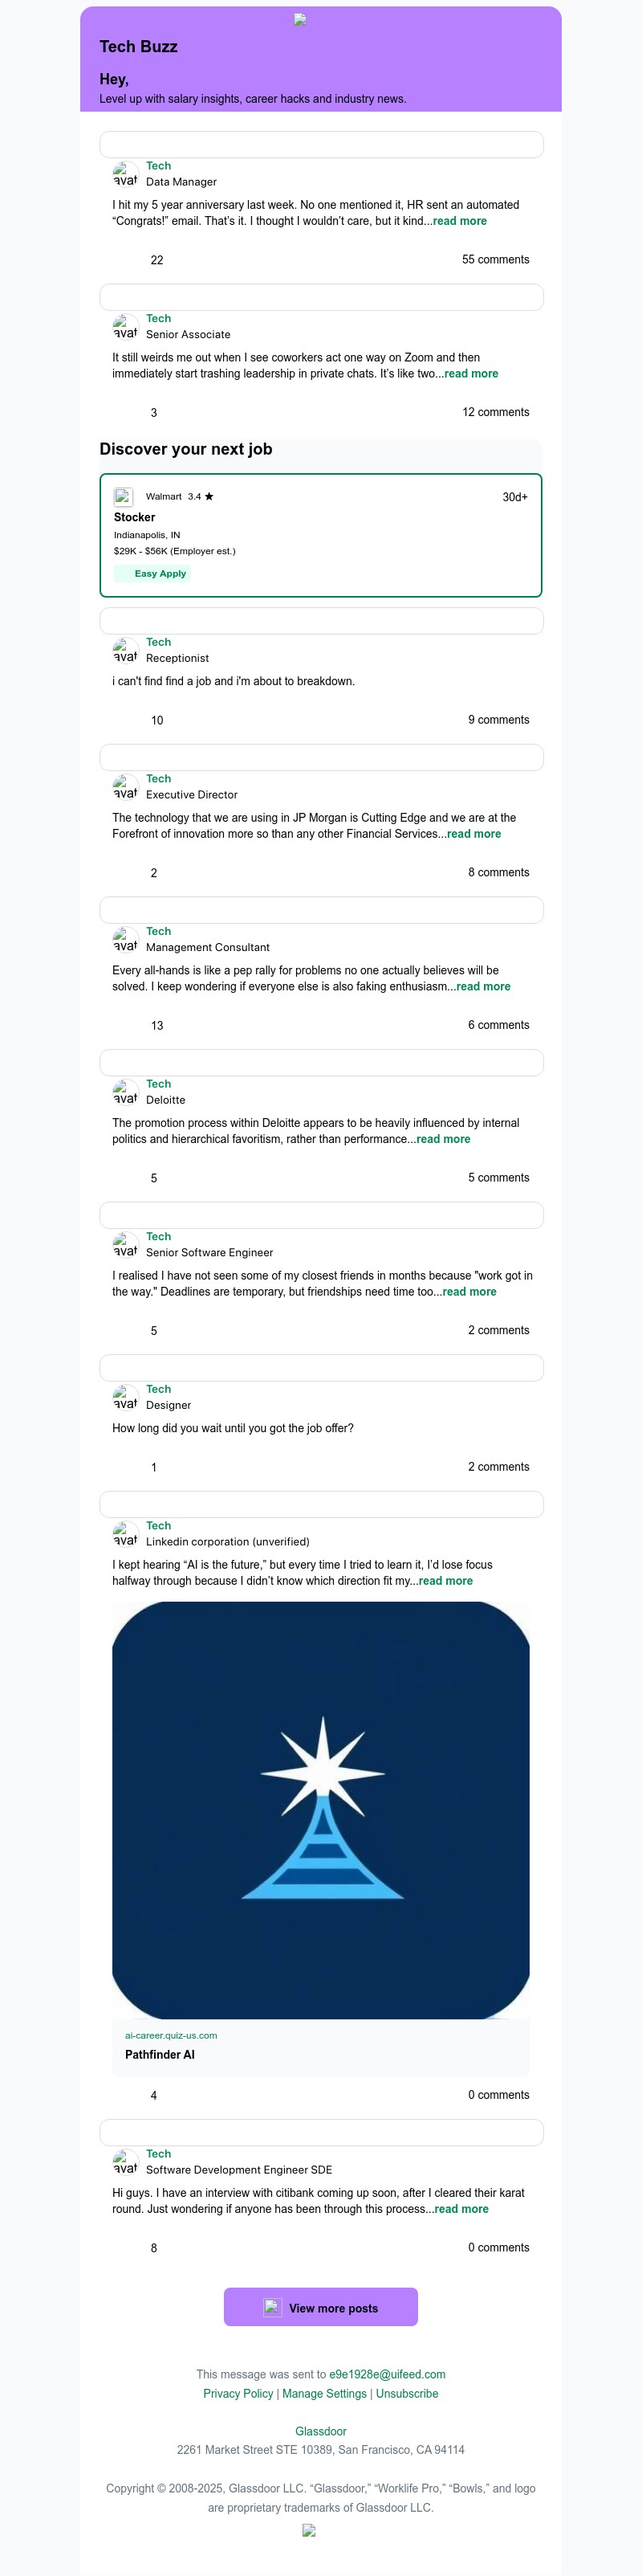Click the Glassdoor logo in the footer

[308, 2530]
